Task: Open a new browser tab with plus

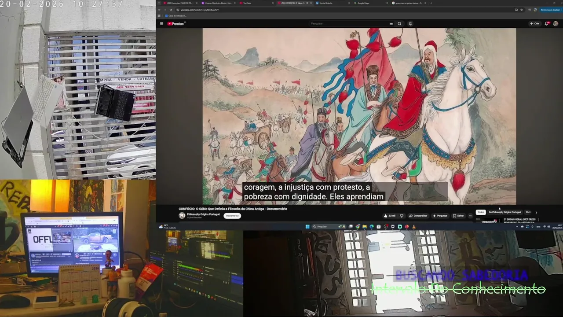Action: 431,3
